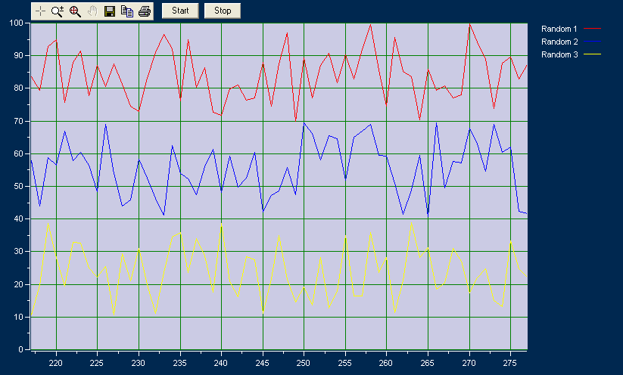
Task: Click the 250 label on the x-axis
Action: coord(304,364)
